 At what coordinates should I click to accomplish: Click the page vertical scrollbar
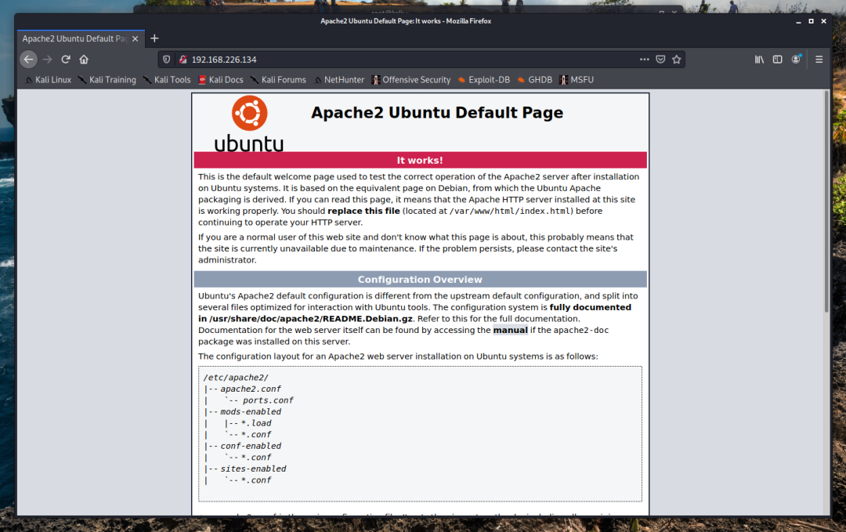(x=826, y=201)
